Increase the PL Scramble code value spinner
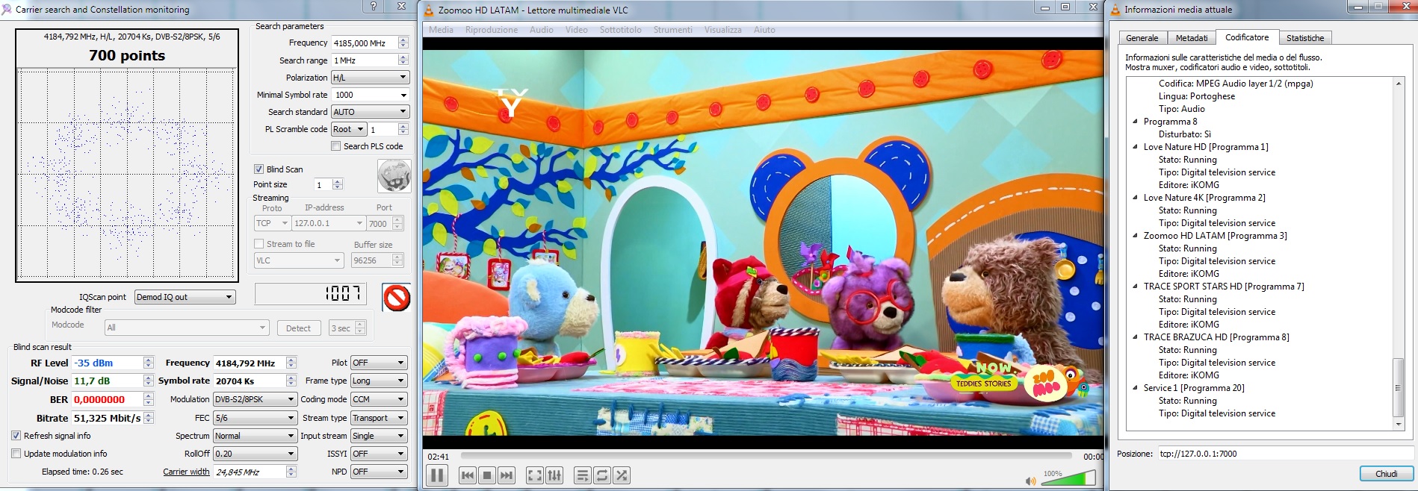 (x=403, y=126)
